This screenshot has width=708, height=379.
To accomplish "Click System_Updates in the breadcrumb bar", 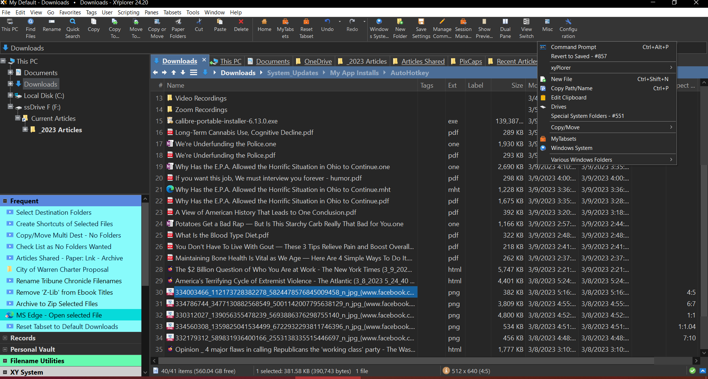I will [x=292, y=73].
